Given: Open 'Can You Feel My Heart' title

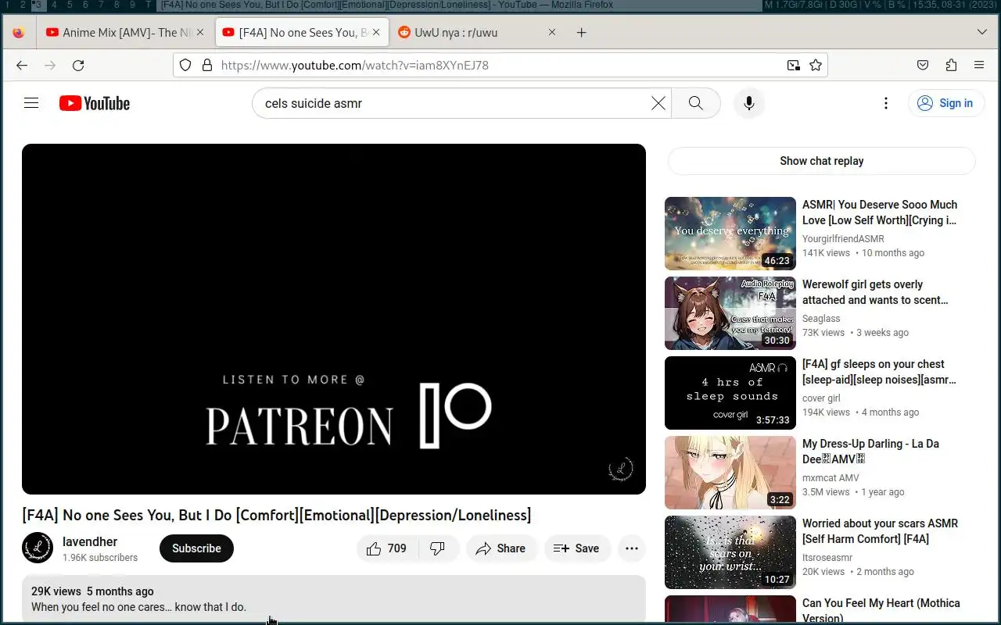Looking at the screenshot, I should pos(881,610).
